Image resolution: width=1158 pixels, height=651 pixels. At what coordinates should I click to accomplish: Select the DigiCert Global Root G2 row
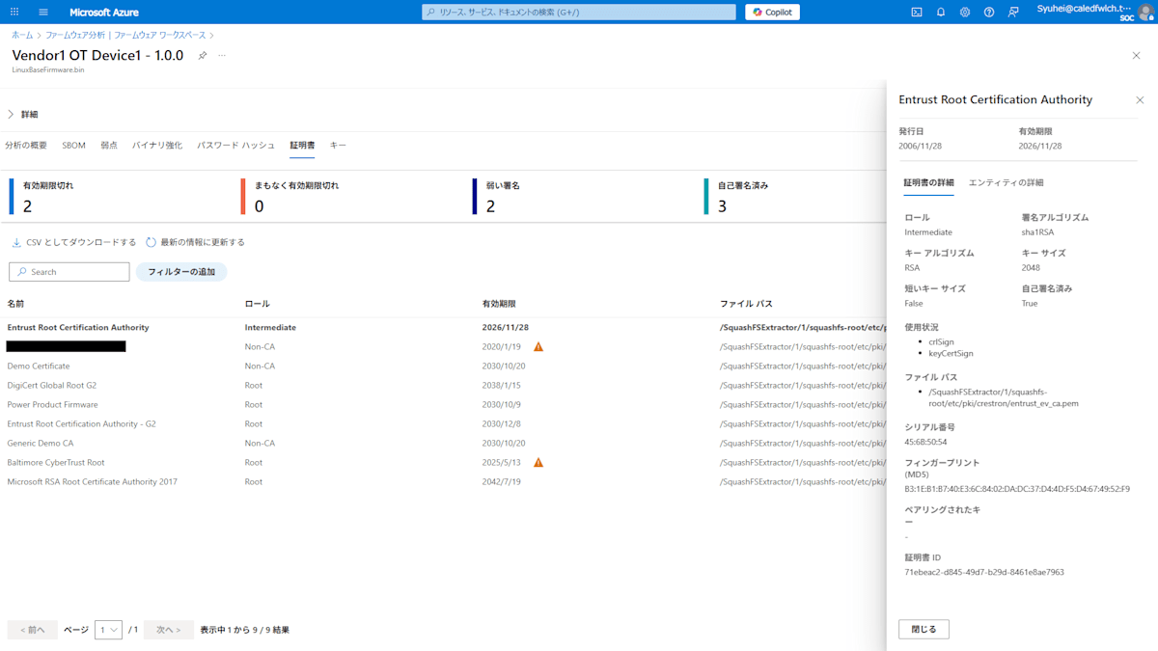pos(444,386)
